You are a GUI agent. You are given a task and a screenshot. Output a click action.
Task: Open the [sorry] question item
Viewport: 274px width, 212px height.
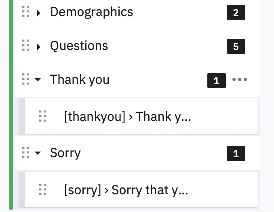click(126, 189)
